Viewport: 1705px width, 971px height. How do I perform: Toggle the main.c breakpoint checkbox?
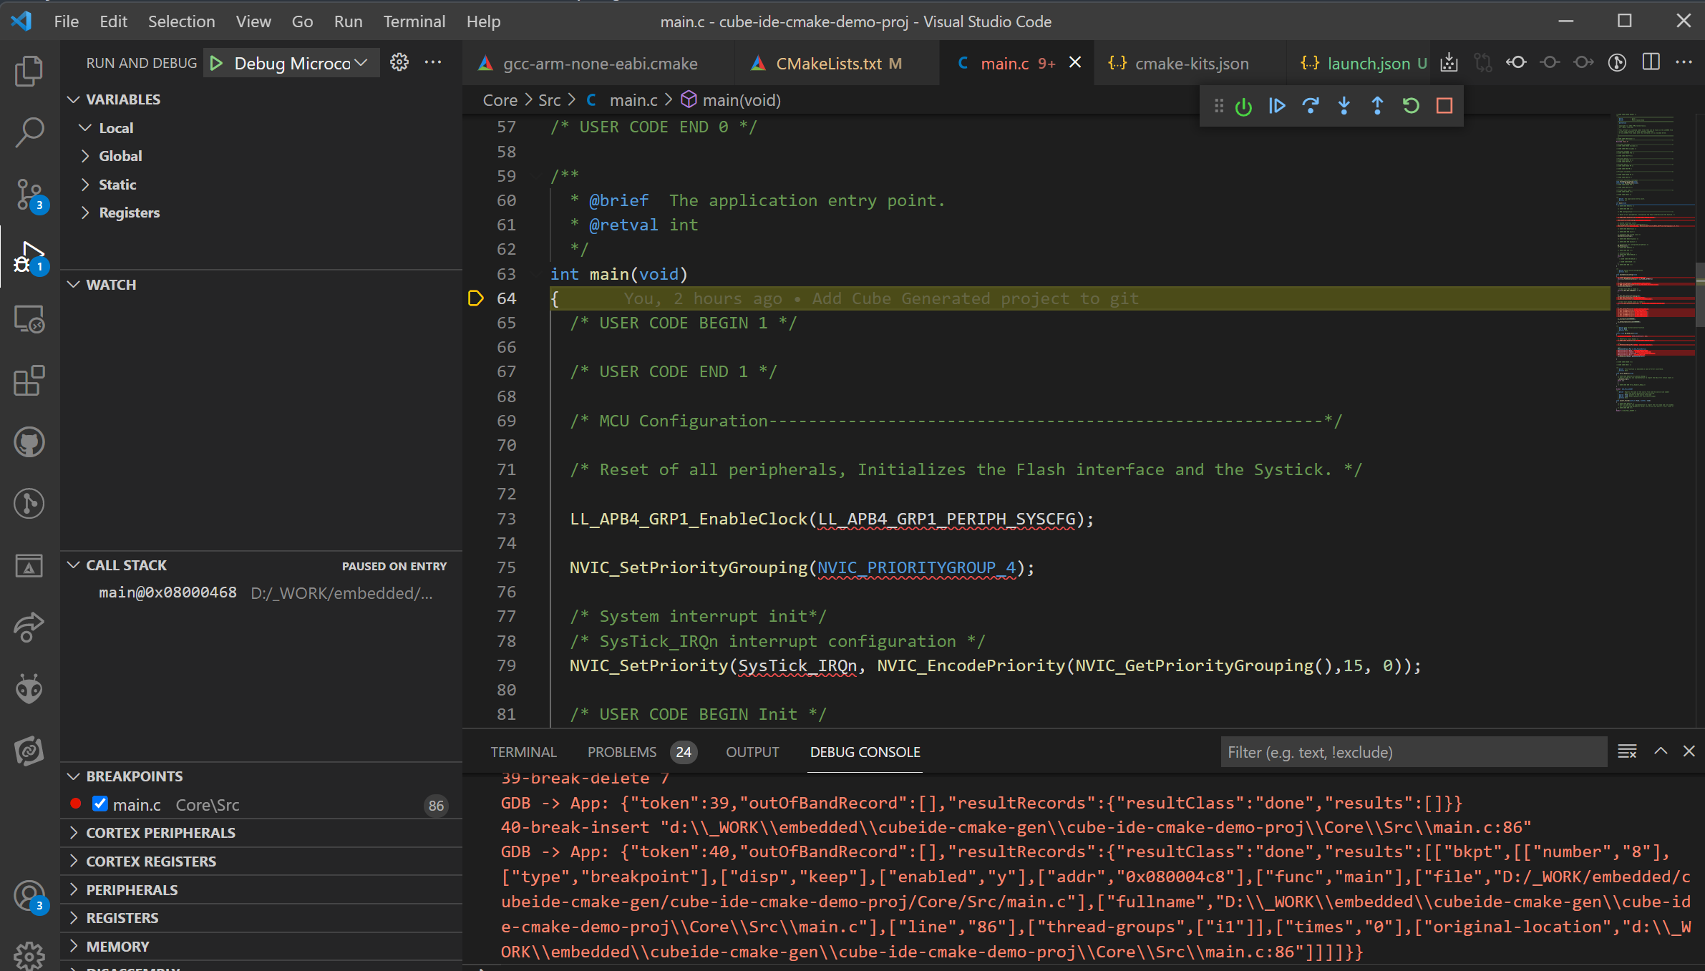(99, 805)
